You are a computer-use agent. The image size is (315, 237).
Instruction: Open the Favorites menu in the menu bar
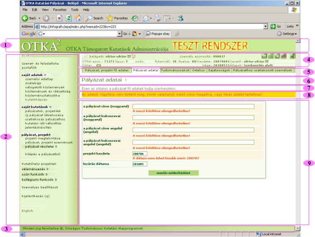(x=60, y=10)
